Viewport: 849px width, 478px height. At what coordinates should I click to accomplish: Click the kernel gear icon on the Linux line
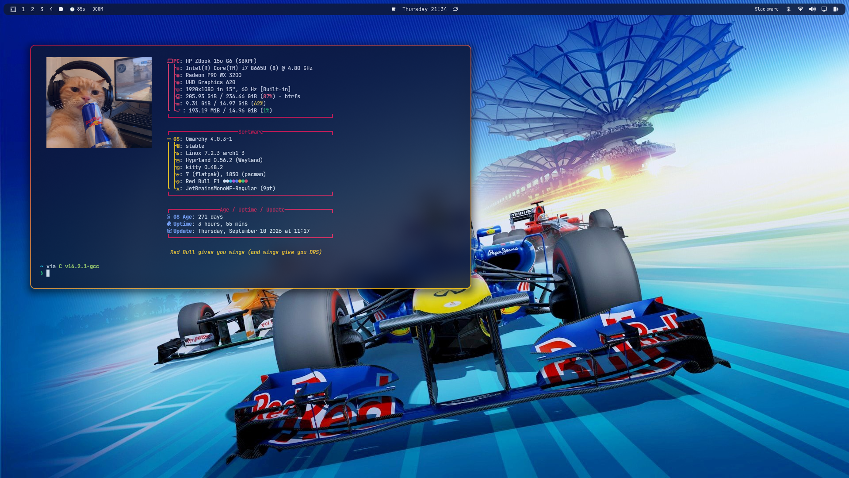[x=178, y=154]
